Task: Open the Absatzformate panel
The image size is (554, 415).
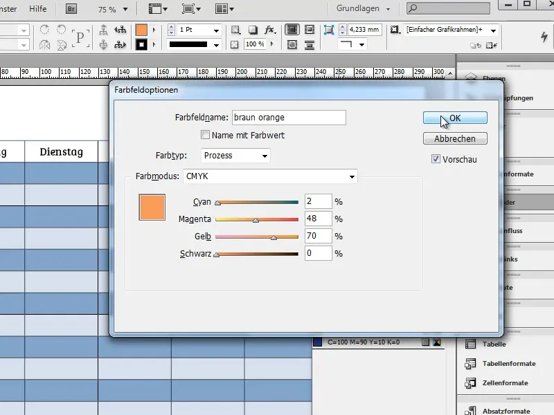Action: (505, 411)
